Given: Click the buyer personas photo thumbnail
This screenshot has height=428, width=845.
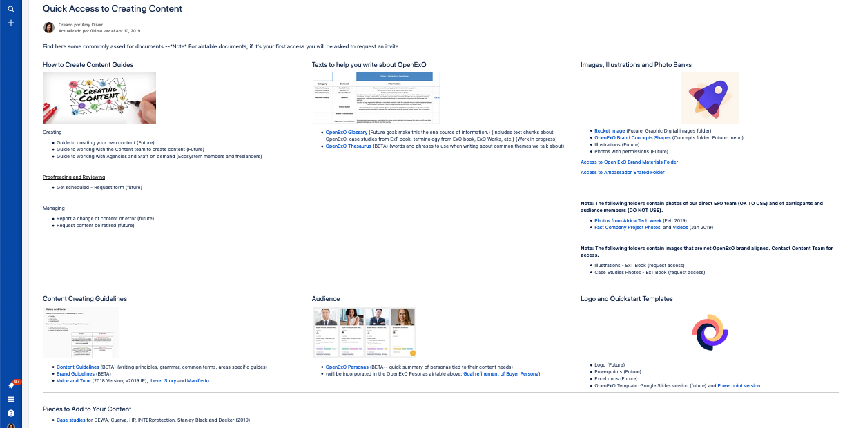Looking at the screenshot, I should 365,332.
